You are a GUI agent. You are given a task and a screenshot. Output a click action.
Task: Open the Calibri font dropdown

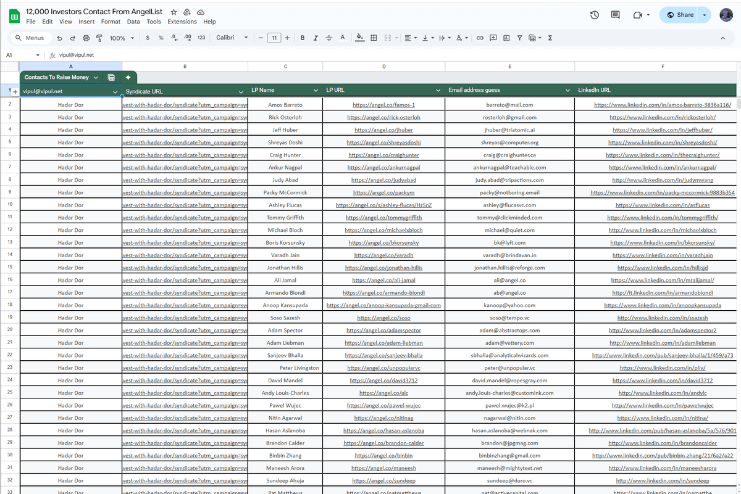pos(232,38)
